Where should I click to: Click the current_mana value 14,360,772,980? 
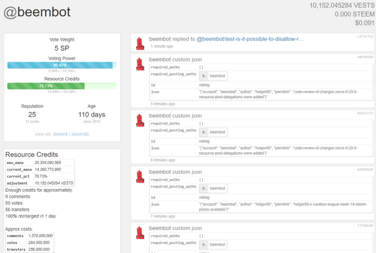[47, 169]
